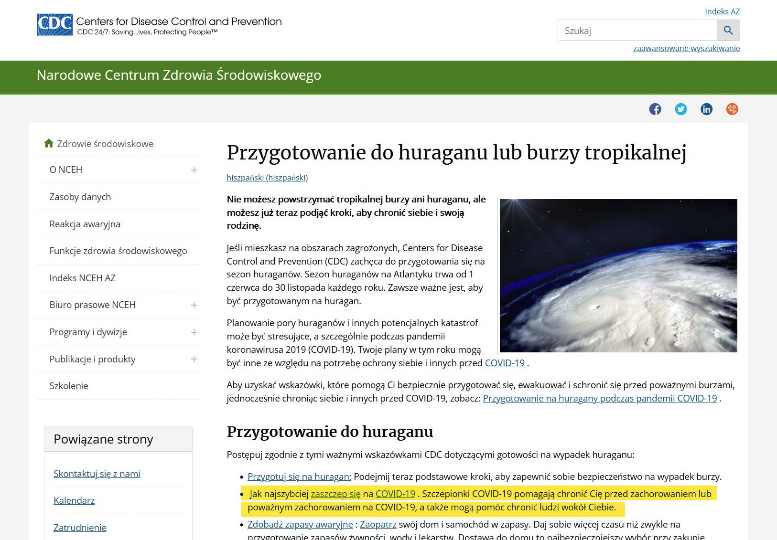777x540 pixels.
Task: Click the search magnifier button
Action: pyautogui.click(x=728, y=30)
